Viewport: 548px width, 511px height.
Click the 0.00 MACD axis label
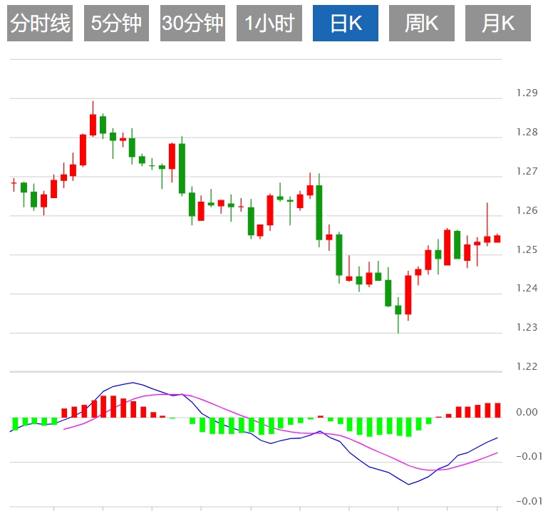[527, 412]
